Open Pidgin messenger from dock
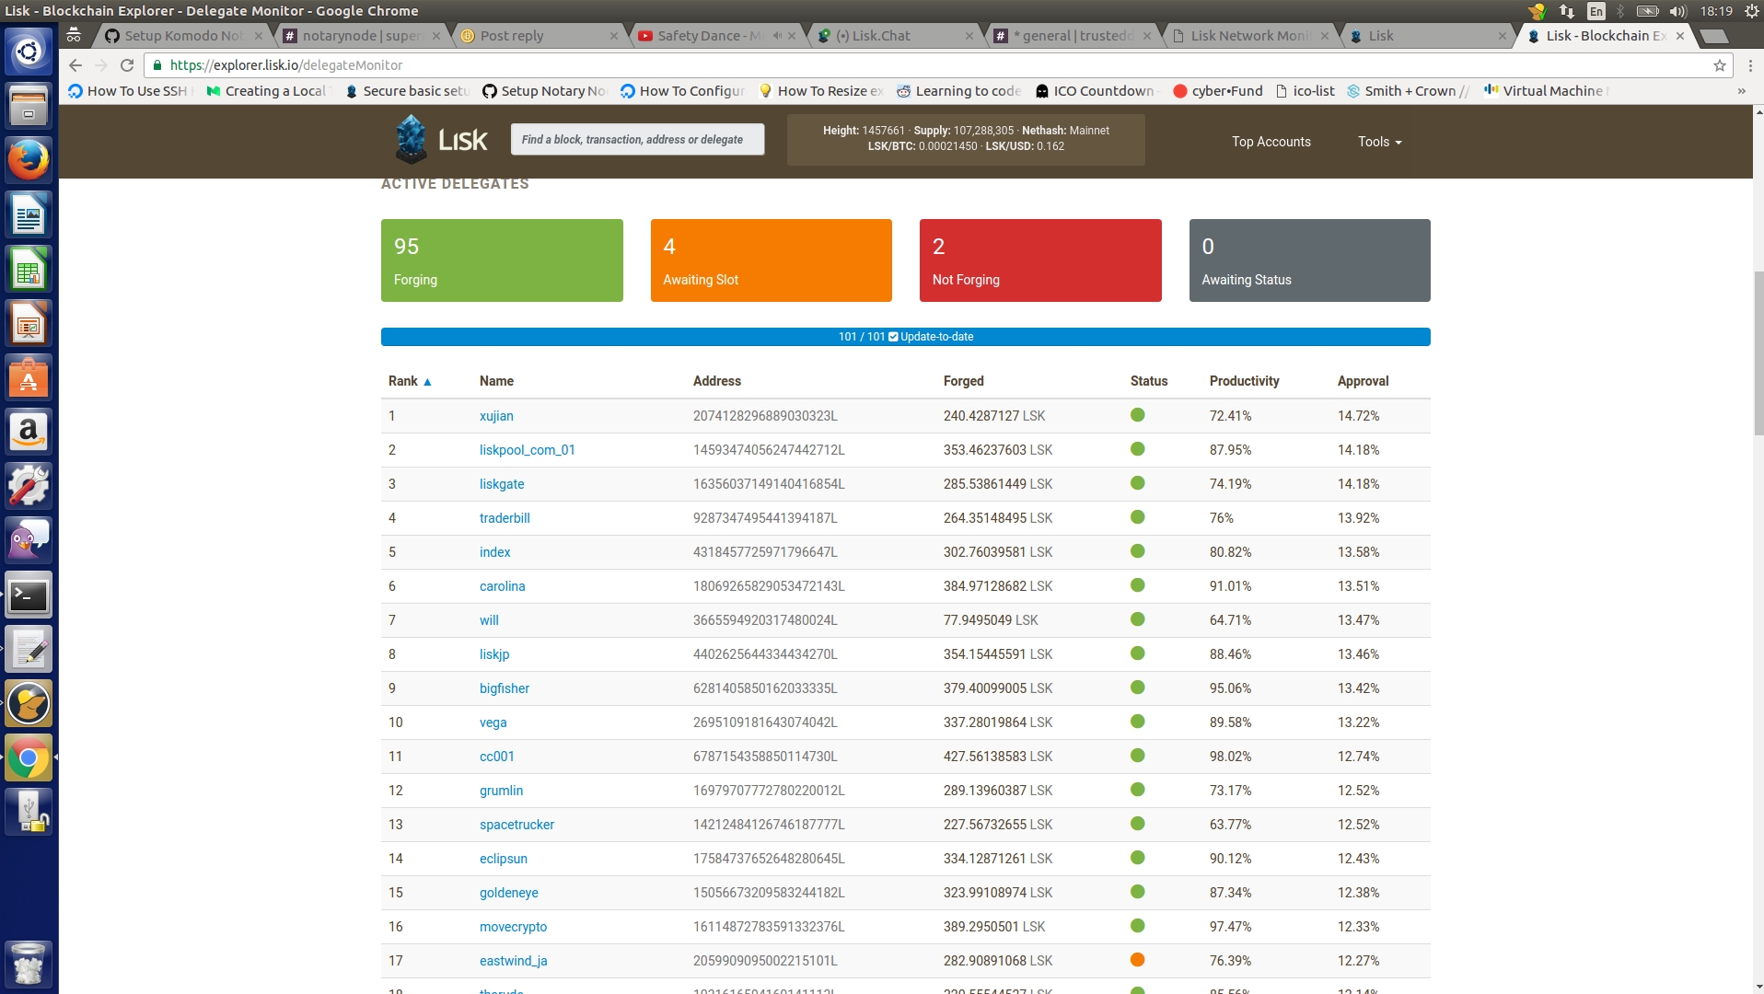 pyautogui.click(x=29, y=540)
